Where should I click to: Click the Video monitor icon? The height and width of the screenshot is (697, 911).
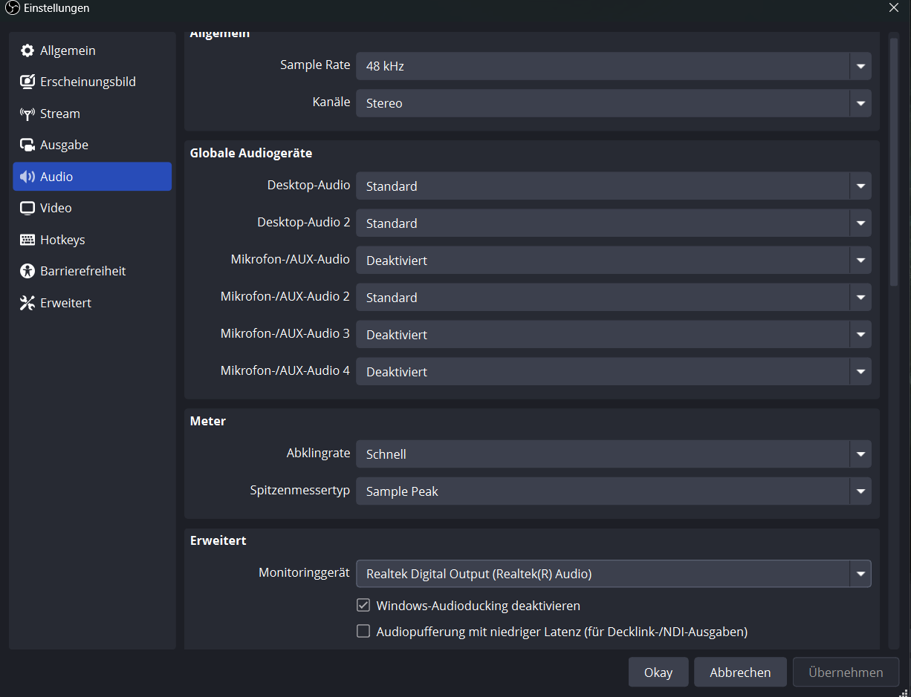[x=27, y=208]
